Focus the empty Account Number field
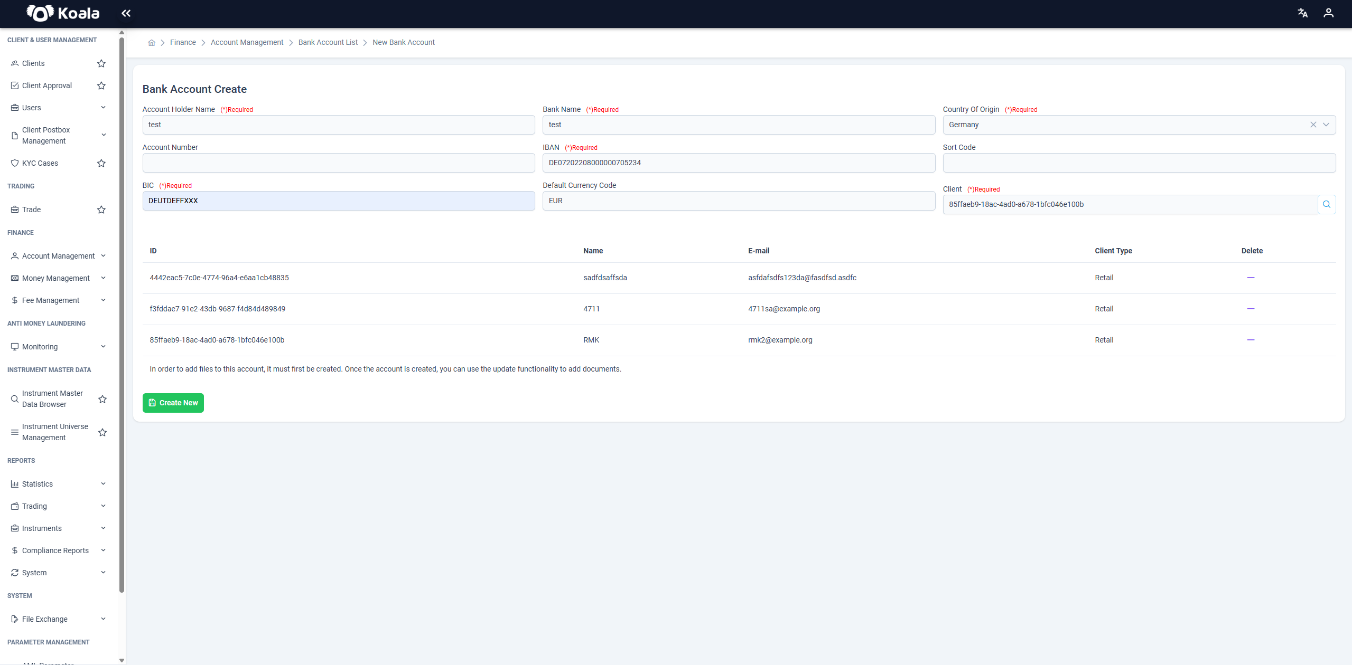 (339, 163)
